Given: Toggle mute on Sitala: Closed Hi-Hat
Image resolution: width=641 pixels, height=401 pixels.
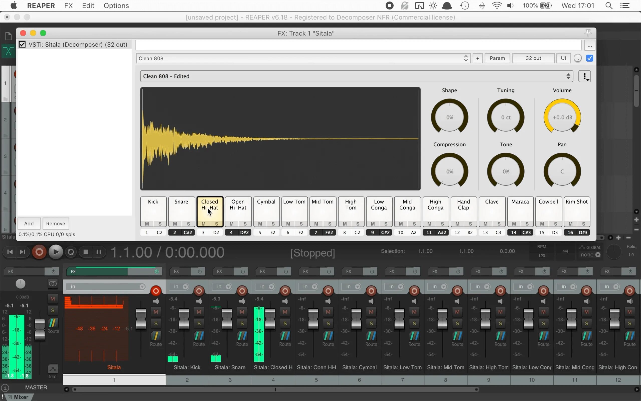Looking at the screenshot, I should [285, 311].
